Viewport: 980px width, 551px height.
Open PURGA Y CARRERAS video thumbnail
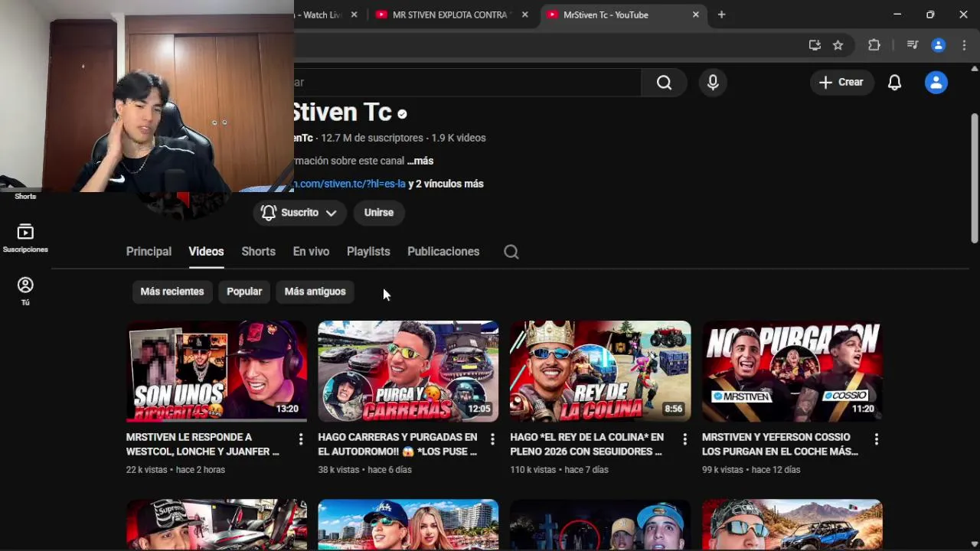(408, 371)
